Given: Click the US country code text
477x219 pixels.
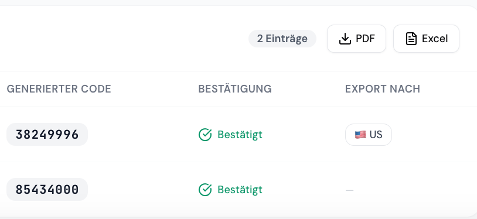Looking at the screenshot, I should pos(376,135).
